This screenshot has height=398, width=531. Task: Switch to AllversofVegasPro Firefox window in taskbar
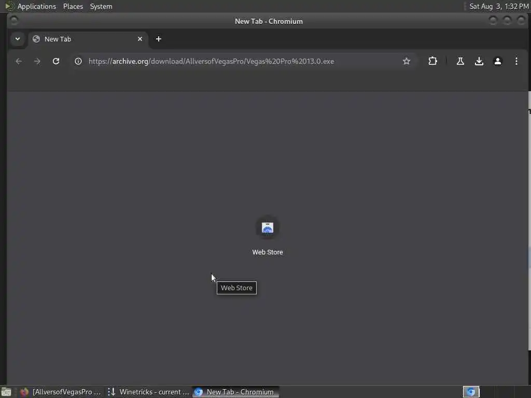(61, 392)
